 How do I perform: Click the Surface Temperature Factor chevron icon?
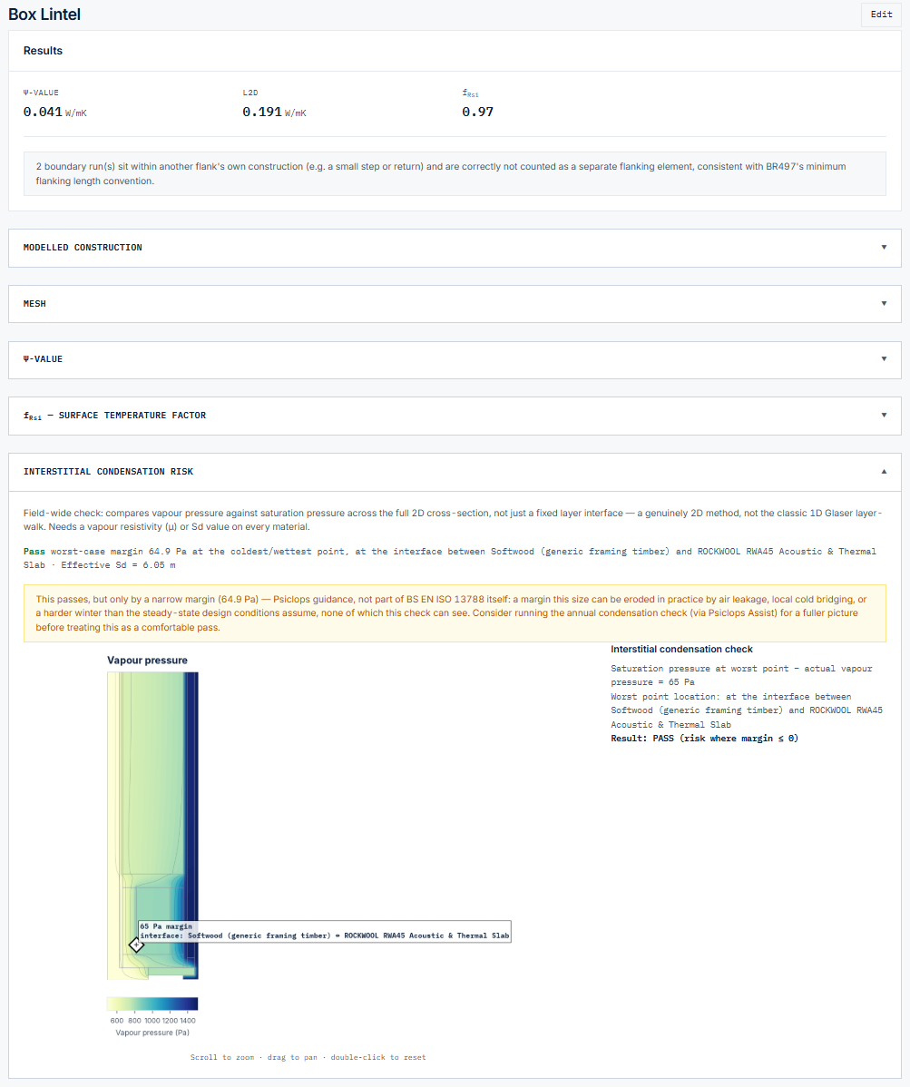[x=884, y=416]
